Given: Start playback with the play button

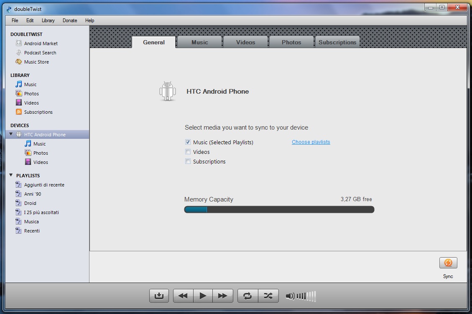Looking at the screenshot, I should (x=203, y=296).
